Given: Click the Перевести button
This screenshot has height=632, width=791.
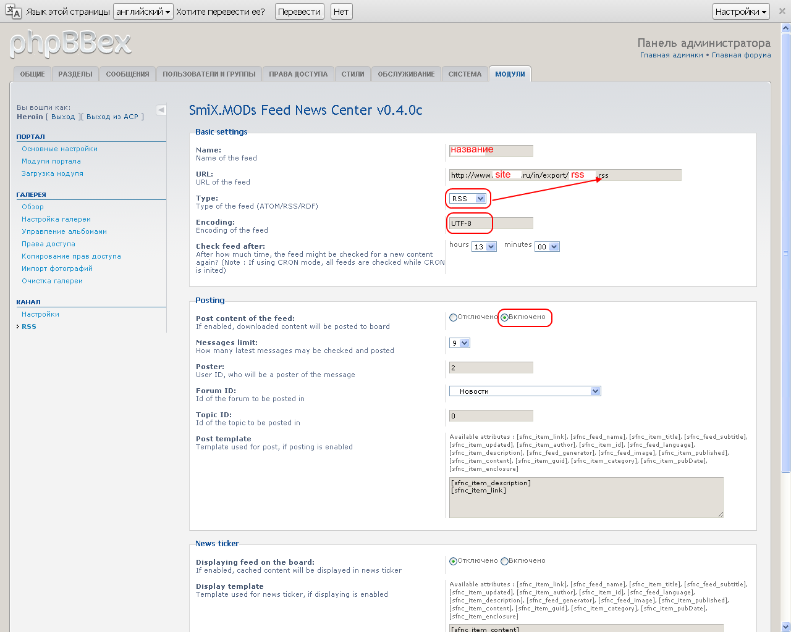Looking at the screenshot, I should point(299,12).
